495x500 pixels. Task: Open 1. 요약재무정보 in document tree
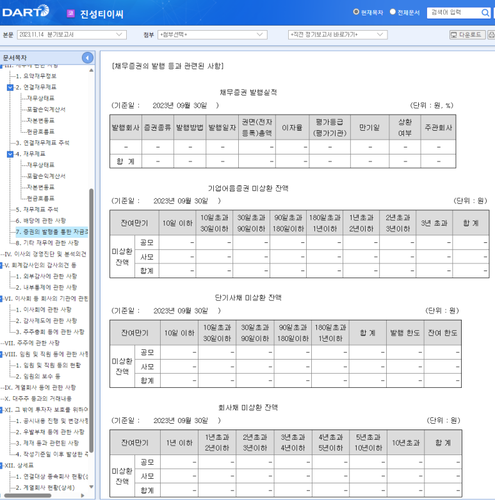(x=36, y=76)
